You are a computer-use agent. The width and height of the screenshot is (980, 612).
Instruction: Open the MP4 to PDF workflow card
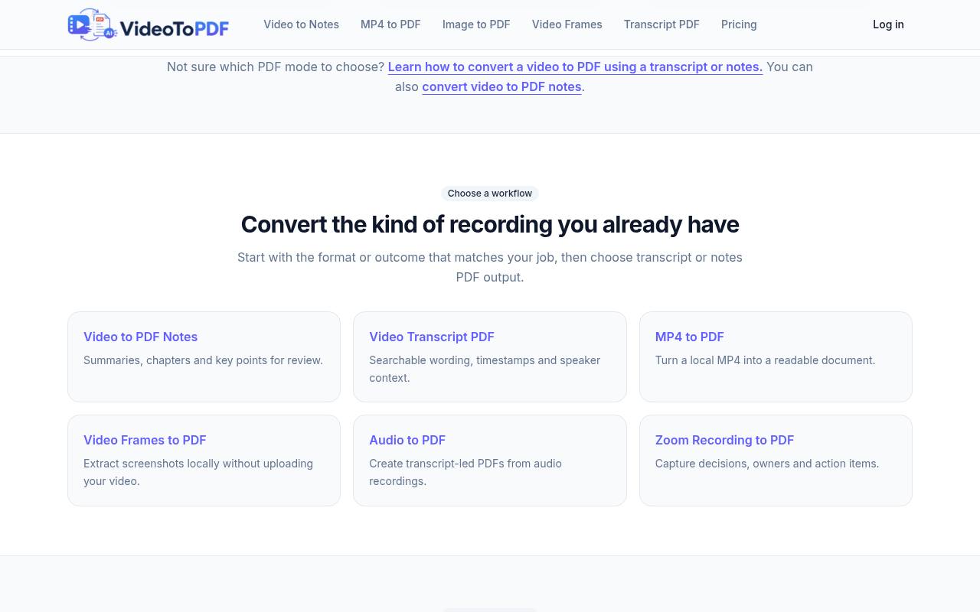click(x=776, y=356)
